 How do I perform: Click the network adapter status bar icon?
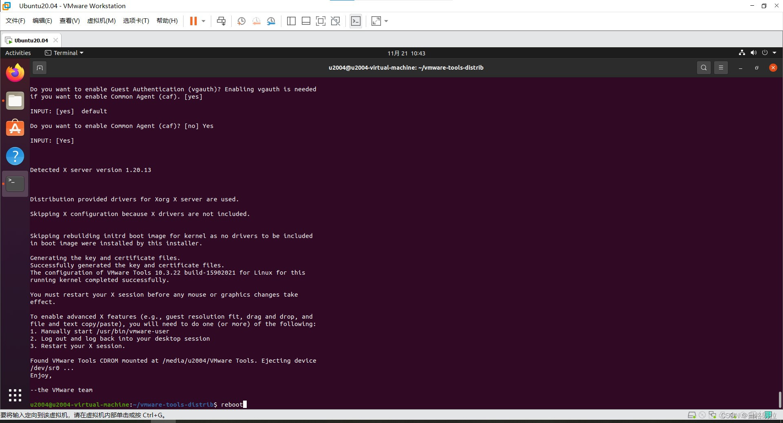[712, 415]
